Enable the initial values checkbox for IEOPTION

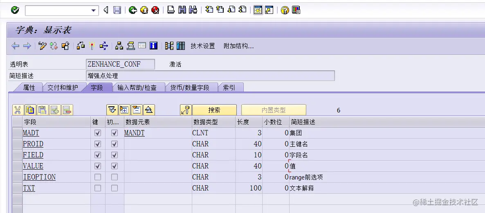tap(115, 177)
